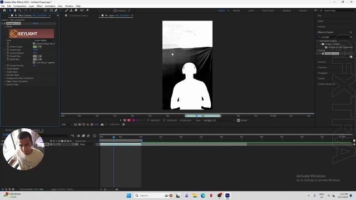Image resolution: width=356 pixels, height=200 pixels.
Task: Toggle Alpha Bias stopwatch
Action: (8, 59)
